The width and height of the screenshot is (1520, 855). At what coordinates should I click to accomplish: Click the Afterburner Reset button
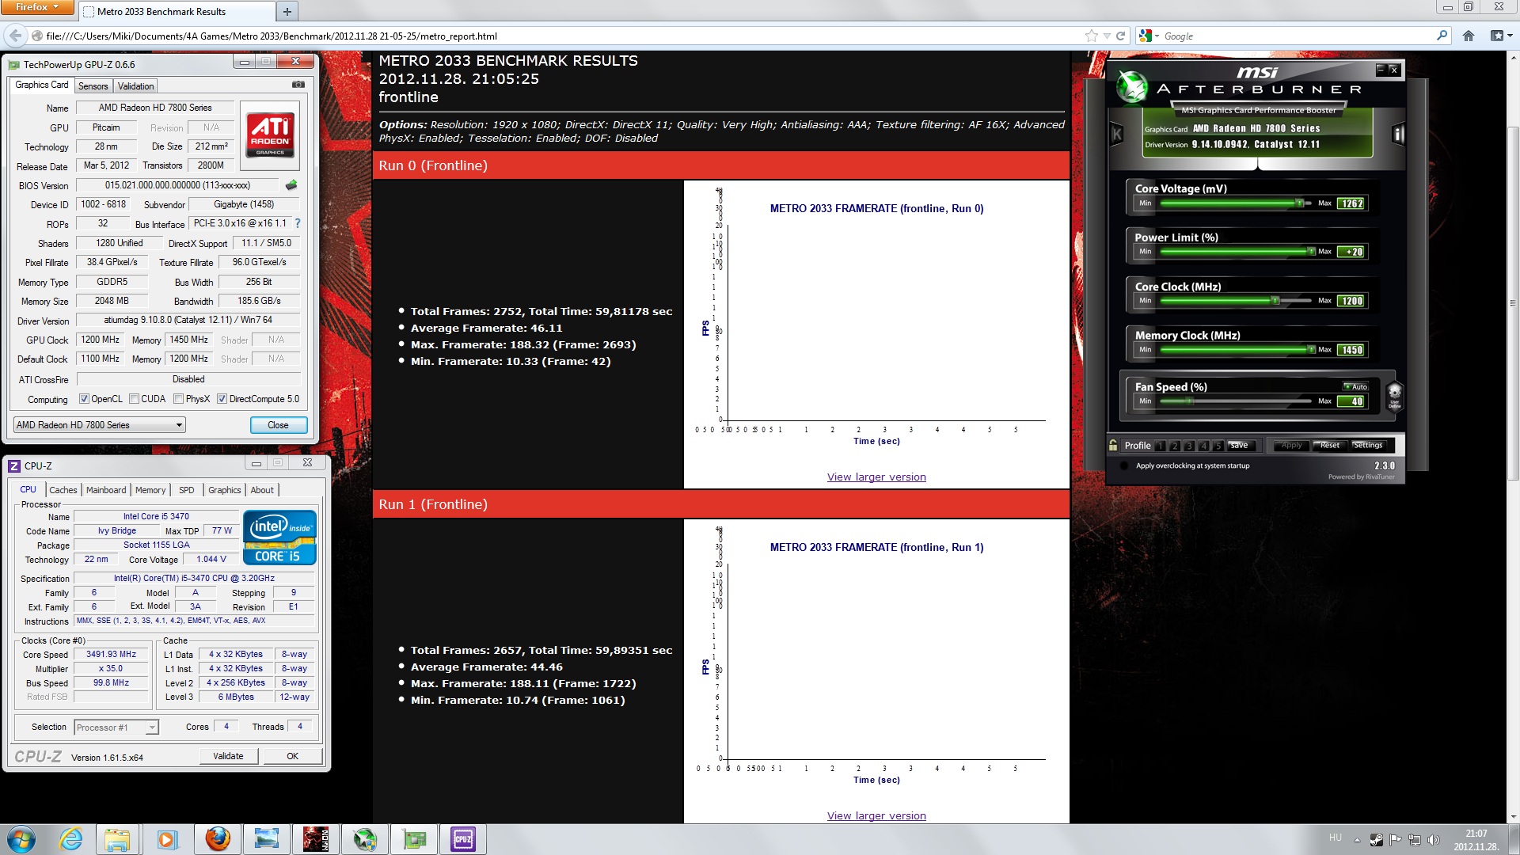click(1330, 446)
